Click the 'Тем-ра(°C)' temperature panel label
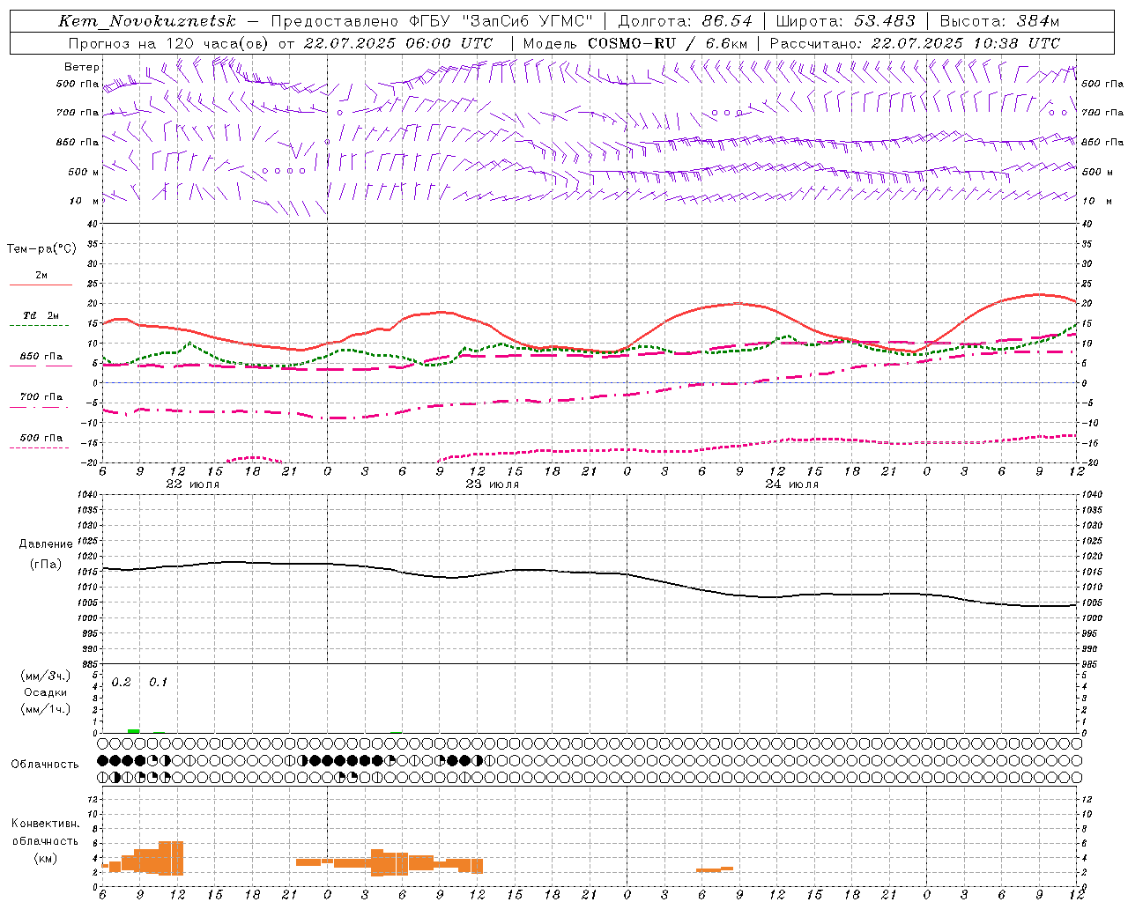Image resolution: width=1128 pixels, height=902 pixels. (x=41, y=249)
